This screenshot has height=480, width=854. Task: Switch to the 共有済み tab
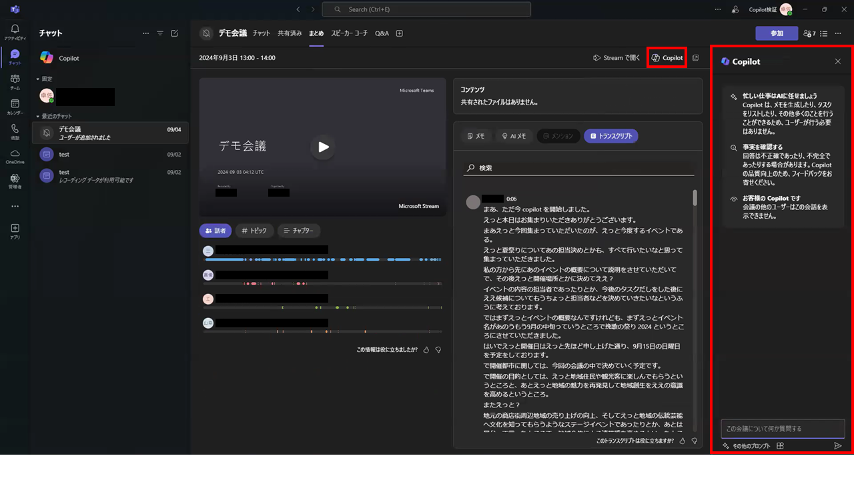tap(290, 33)
